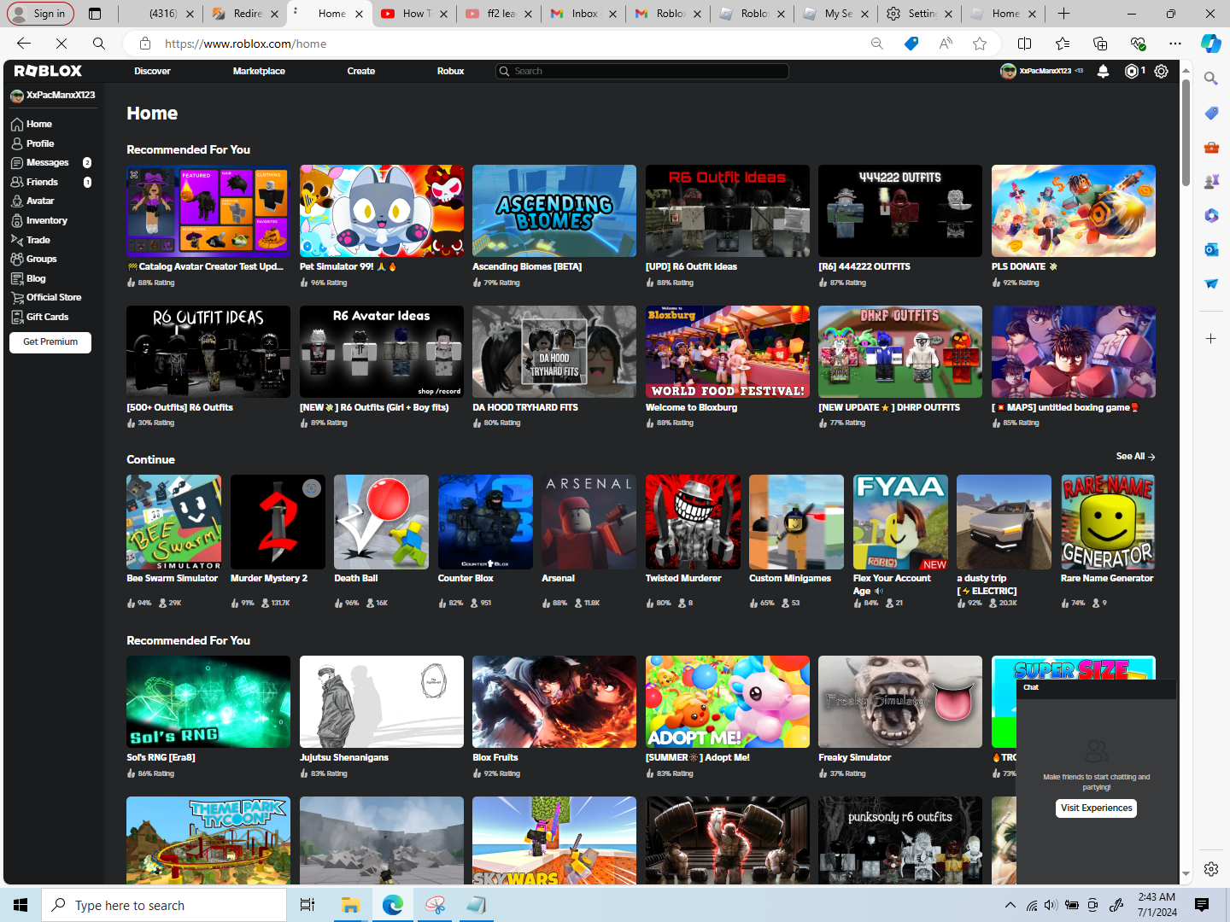The height and width of the screenshot is (922, 1230).
Task: Open the Arsenal game thumbnail
Action: coord(589,522)
